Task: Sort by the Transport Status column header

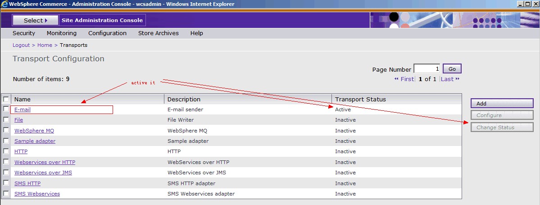Action: pyautogui.click(x=360, y=99)
